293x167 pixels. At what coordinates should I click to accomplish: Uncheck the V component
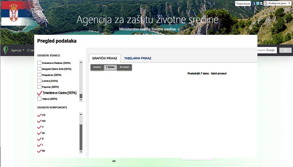(x=39, y=127)
